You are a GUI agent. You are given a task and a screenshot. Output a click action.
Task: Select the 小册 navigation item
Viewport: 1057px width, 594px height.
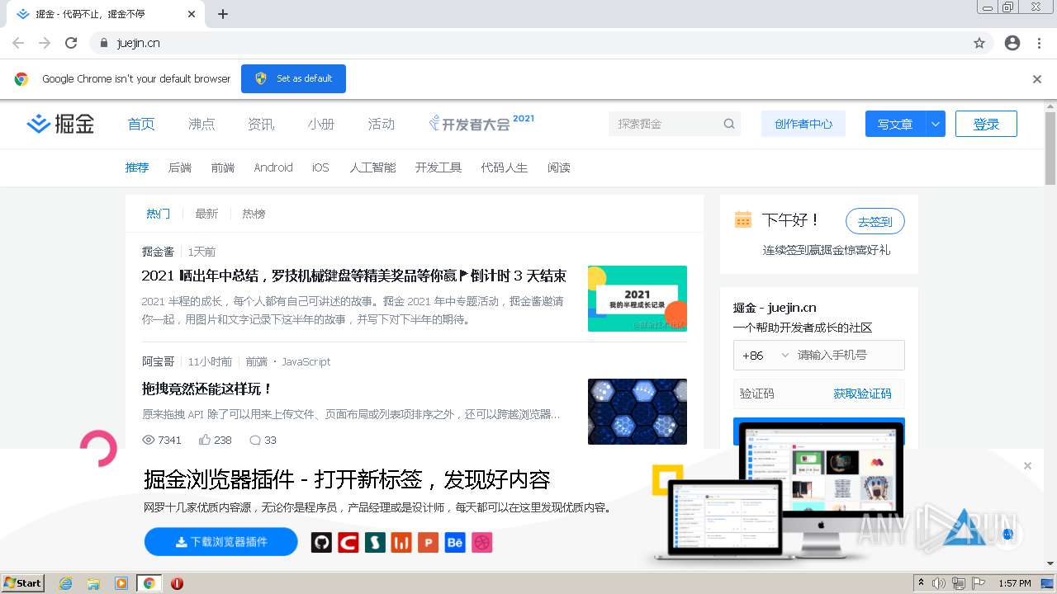[321, 124]
